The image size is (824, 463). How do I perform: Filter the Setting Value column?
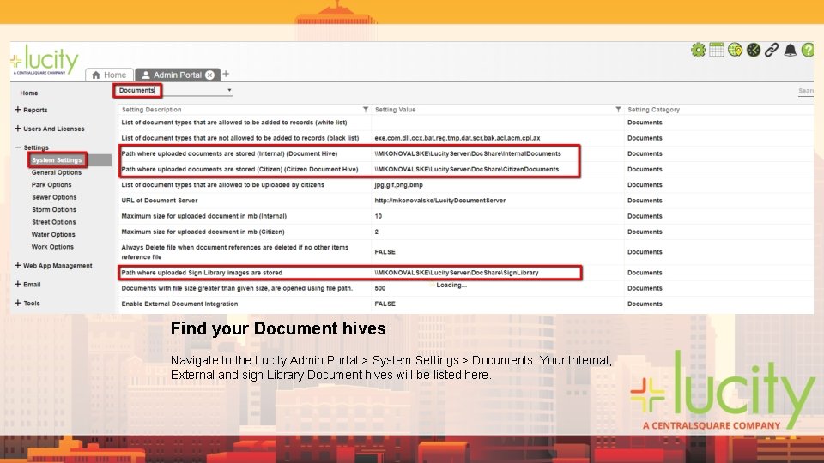point(618,110)
